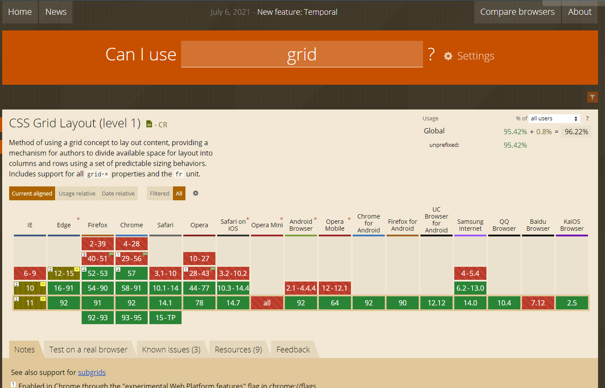605x388 pixels.
Task: Click Opera 10-27 support cell
Action: point(199,259)
